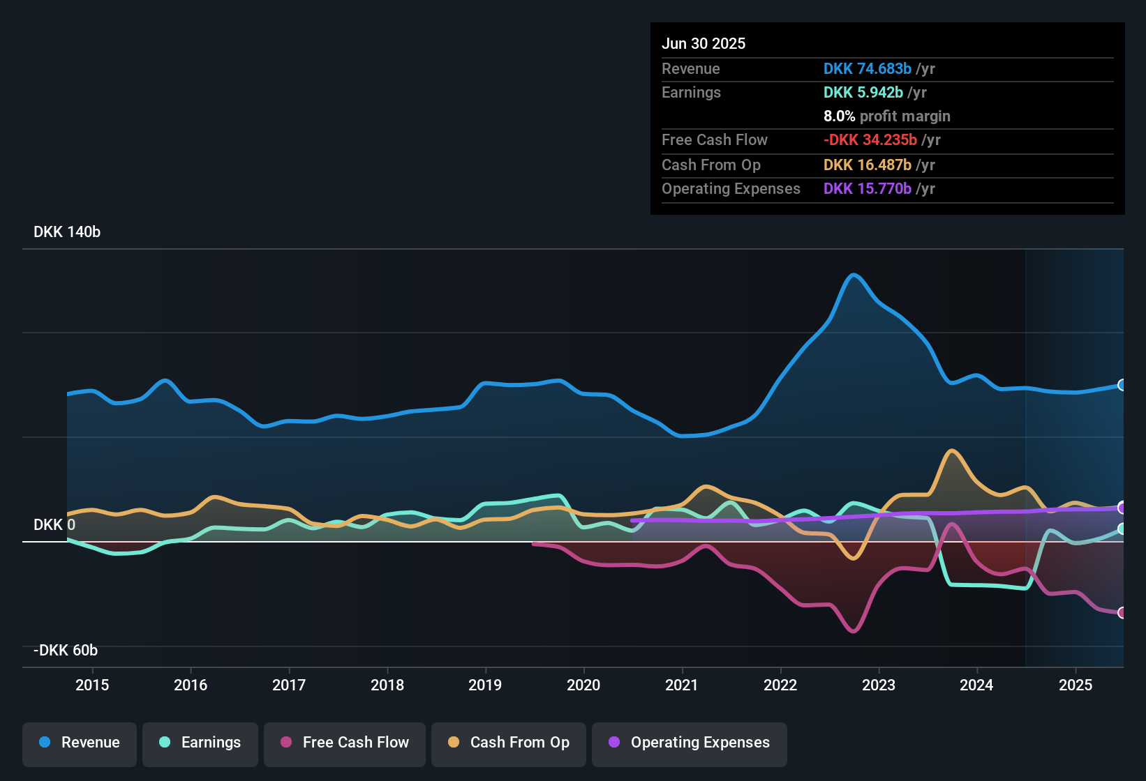Click the 2015 x-axis year label
Viewport: 1146px width, 781px height.
[x=92, y=685]
